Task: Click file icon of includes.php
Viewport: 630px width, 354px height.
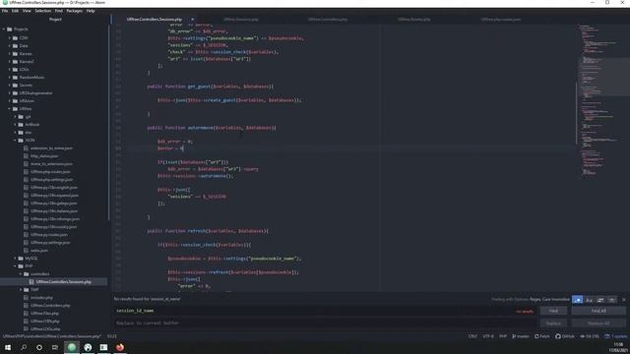Action: 27,298
